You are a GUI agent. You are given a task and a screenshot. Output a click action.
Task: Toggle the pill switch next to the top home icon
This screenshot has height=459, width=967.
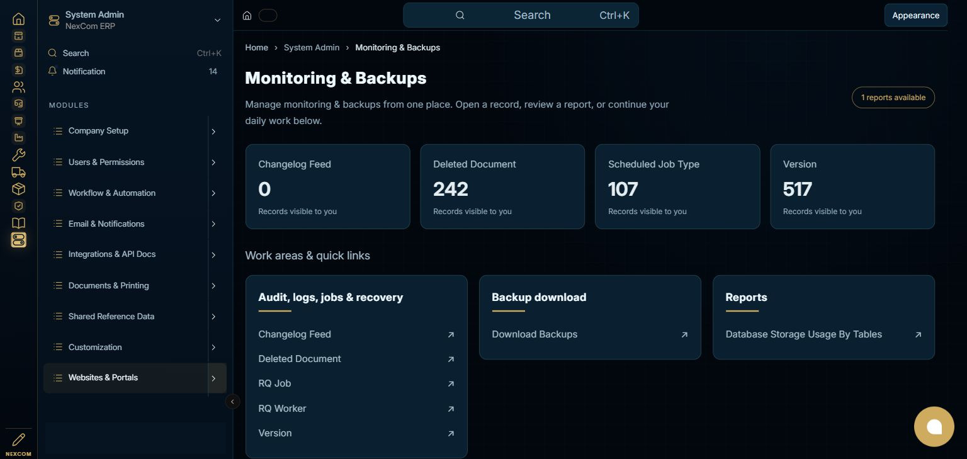[268, 16]
